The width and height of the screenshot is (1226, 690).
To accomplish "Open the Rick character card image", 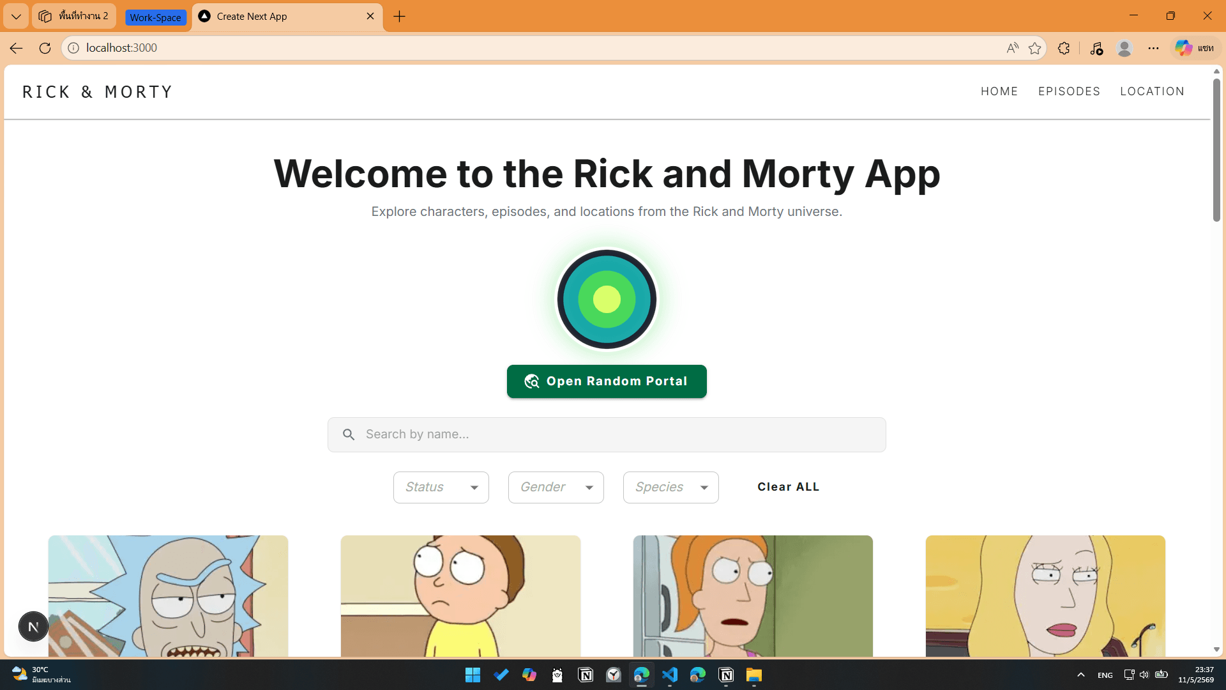I will click(x=168, y=596).
